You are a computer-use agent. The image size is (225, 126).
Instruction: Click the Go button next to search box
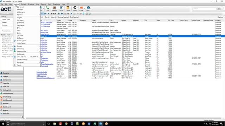(219, 9)
